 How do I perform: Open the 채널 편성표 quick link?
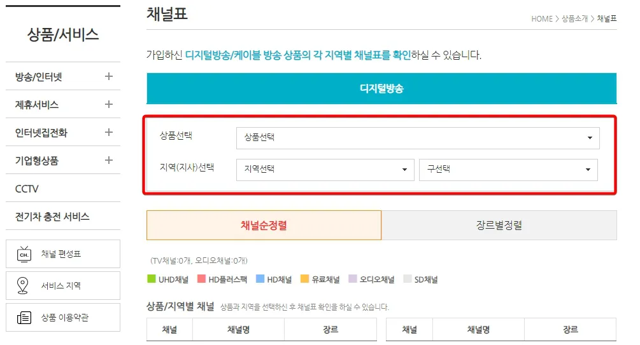63,254
